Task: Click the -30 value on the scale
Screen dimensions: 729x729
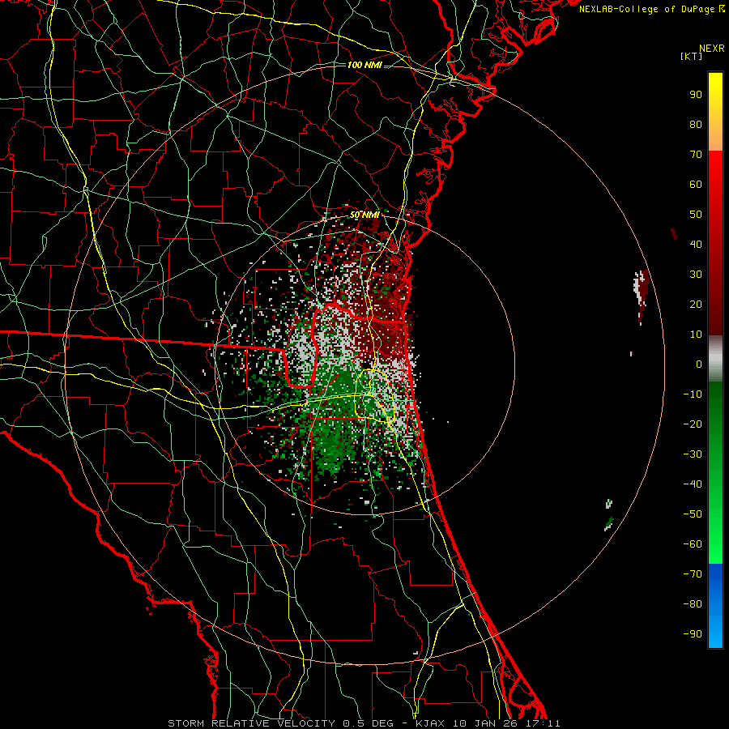Action: click(693, 454)
